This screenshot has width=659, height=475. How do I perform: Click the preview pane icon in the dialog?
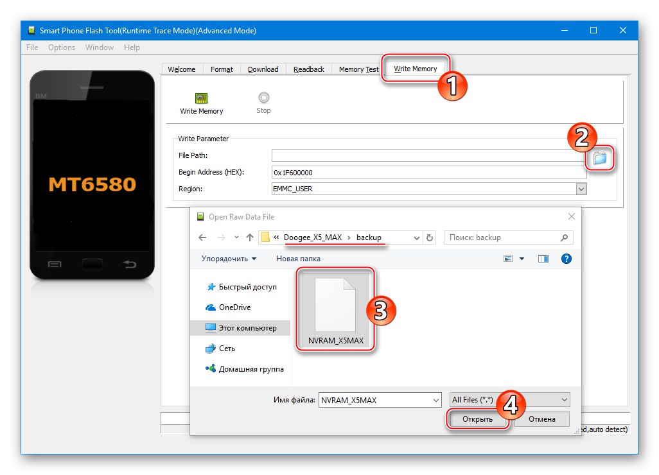[543, 259]
